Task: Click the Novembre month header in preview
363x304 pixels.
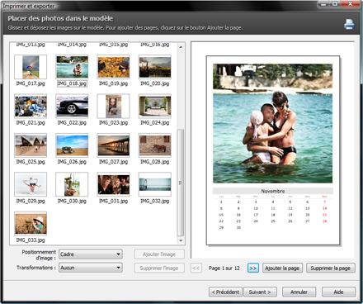Action: tap(273, 191)
